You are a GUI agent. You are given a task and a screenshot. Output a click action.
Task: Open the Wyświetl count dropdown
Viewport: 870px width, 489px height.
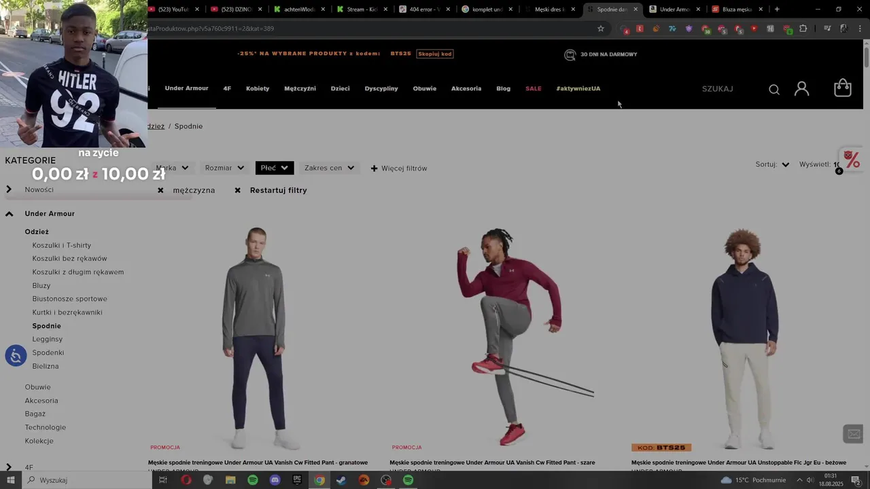pyautogui.click(x=820, y=164)
